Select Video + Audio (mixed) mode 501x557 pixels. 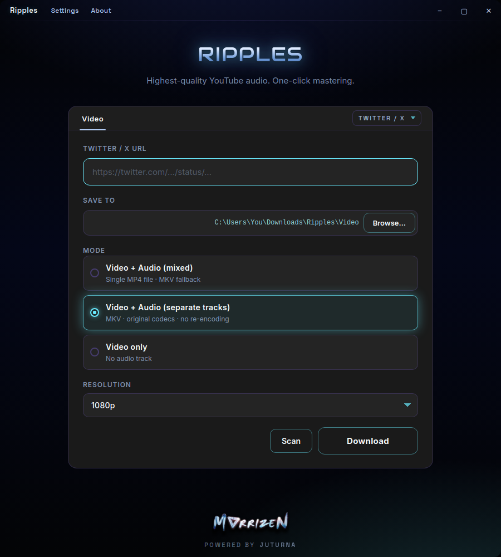click(250, 273)
